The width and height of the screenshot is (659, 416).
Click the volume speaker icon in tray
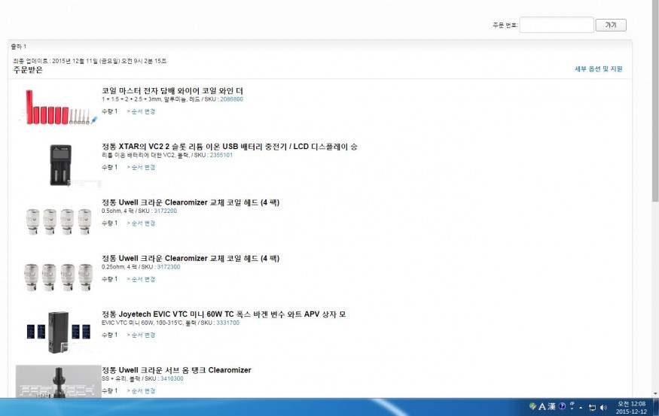603,408
